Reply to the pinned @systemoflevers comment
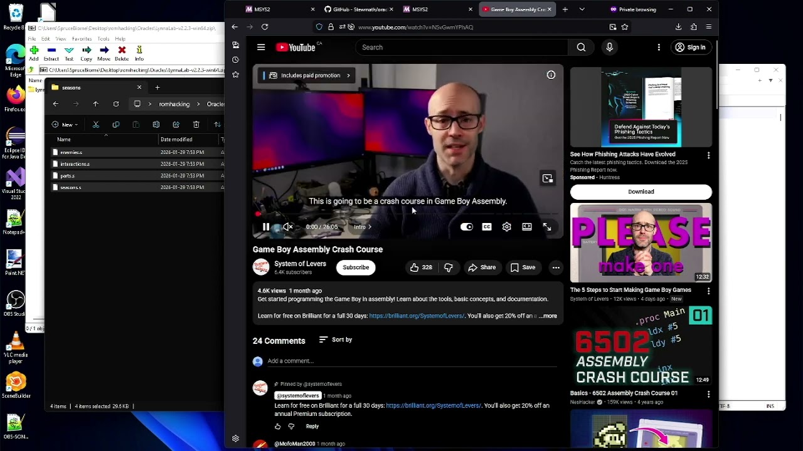 312,426
